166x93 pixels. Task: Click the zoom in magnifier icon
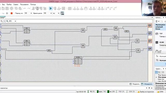[x=7, y=21]
